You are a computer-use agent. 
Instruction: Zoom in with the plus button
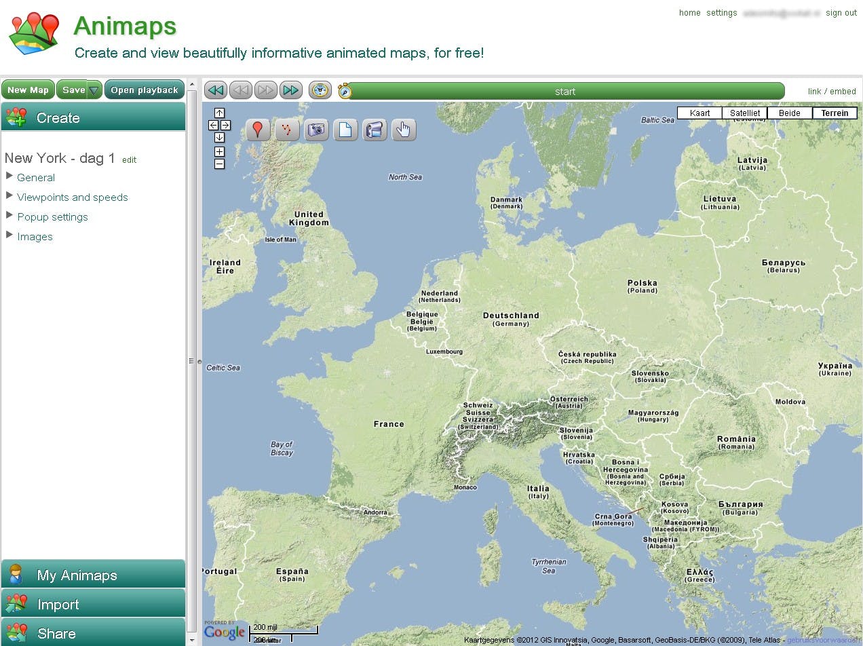pos(219,151)
